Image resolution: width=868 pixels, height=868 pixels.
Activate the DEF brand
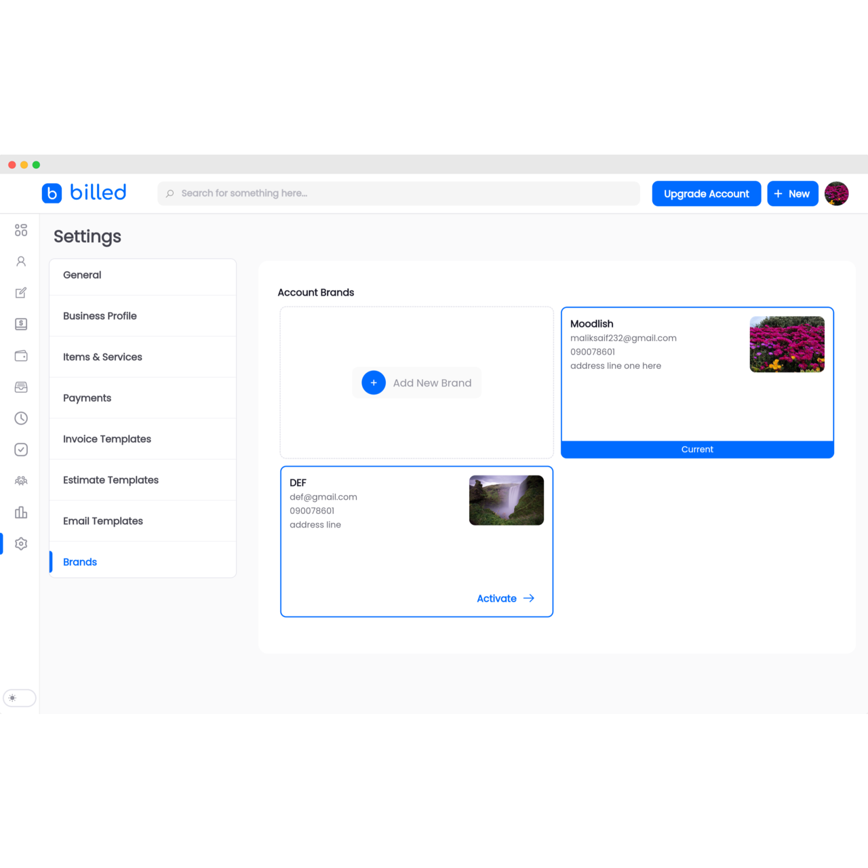(505, 598)
